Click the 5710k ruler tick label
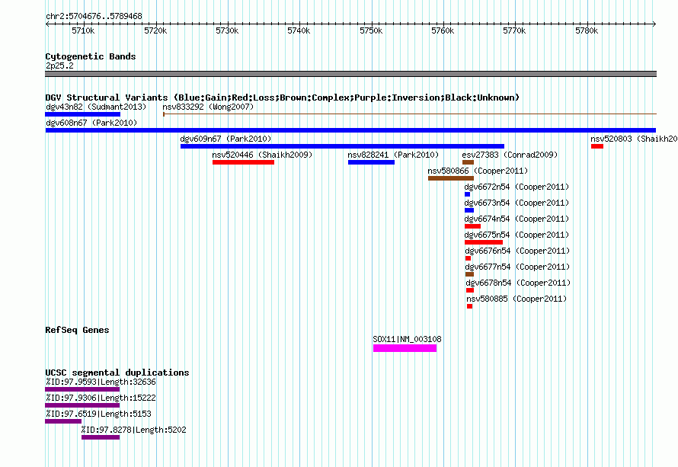The image size is (678, 467). [83, 30]
